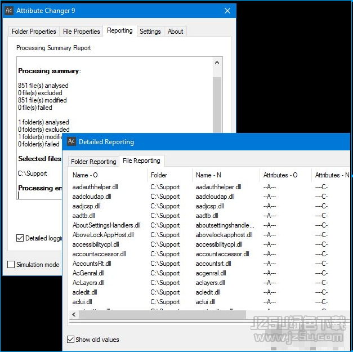Click the C:\Support folder cell for aadtb.dll
353x352 pixels.
click(165, 216)
